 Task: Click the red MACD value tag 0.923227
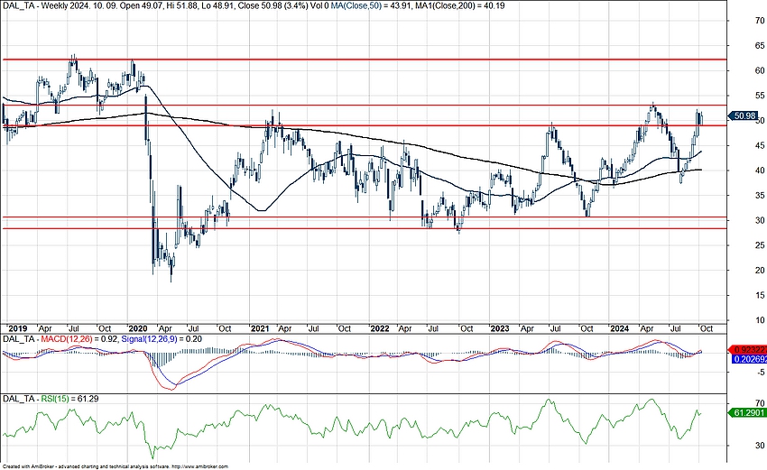point(748,350)
